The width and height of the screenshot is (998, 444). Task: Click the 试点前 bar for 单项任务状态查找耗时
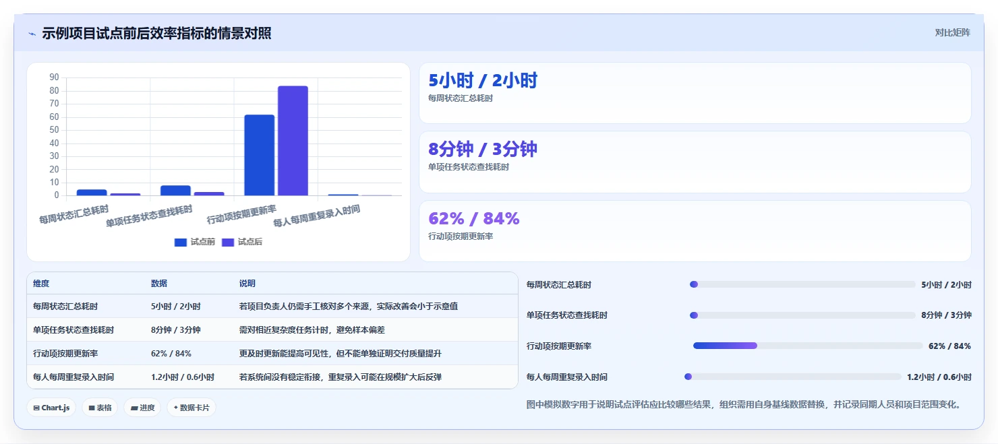click(x=175, y=191)
